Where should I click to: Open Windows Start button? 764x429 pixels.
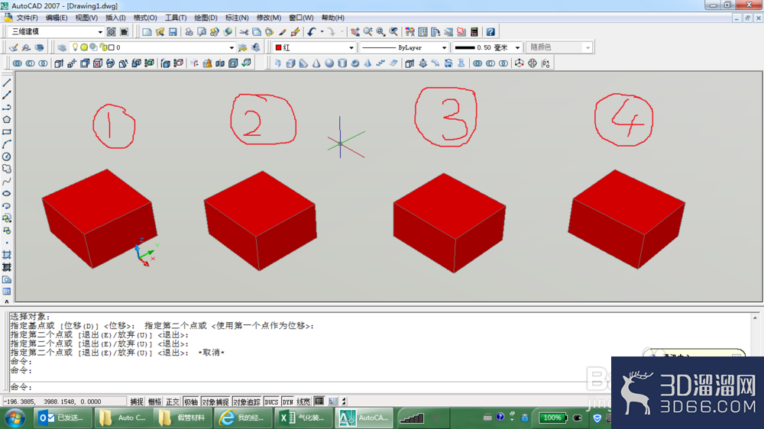[15, 418]
